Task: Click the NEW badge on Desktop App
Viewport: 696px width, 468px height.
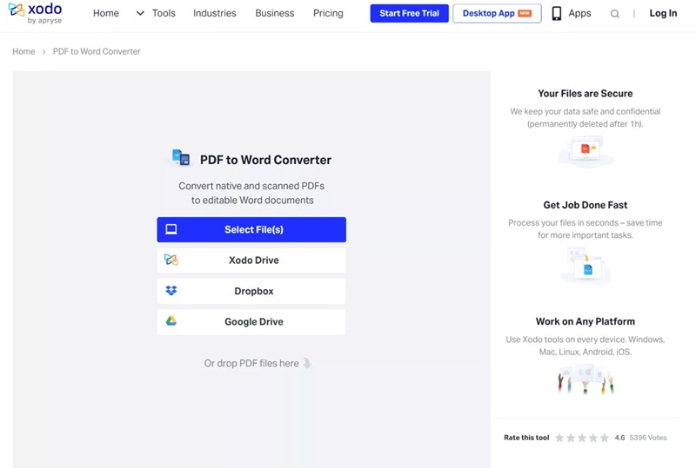Action: 525,13
